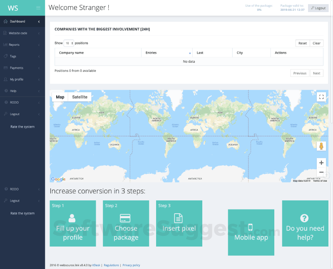Click the hamburger menu icon next to WS
The width and height of the screenshot is (333, 269).
pyautogui.click(x=39, y=7)
